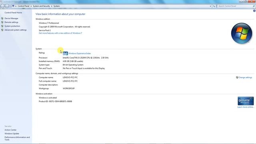
Task: Click the Remote settings shield icon
Action: pos(2,22)
